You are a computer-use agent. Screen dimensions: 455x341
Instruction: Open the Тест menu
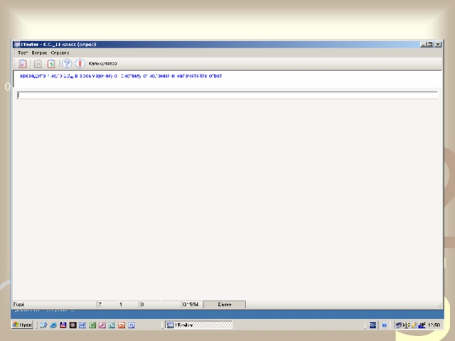coord(23,53)
